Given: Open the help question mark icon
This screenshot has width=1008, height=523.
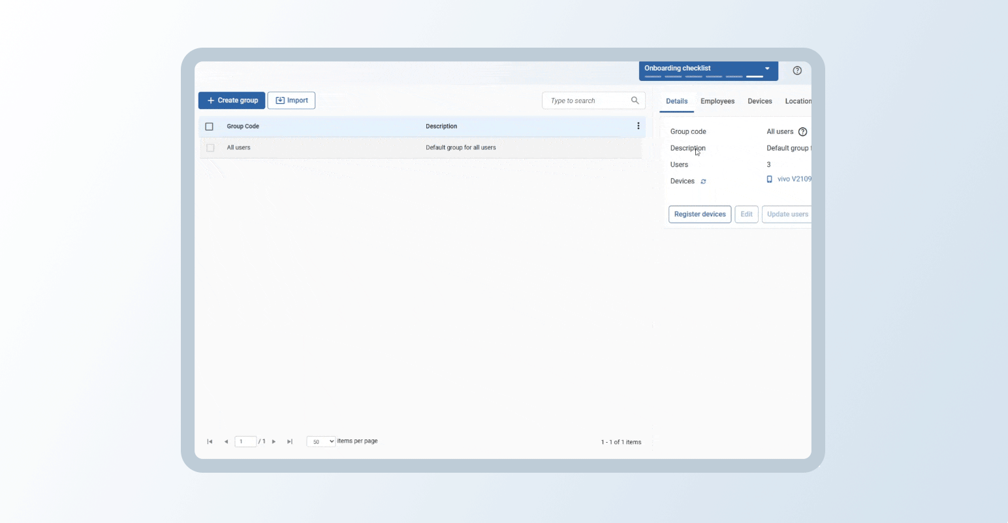Looking at the screenshot, I should tap(797, 71).
